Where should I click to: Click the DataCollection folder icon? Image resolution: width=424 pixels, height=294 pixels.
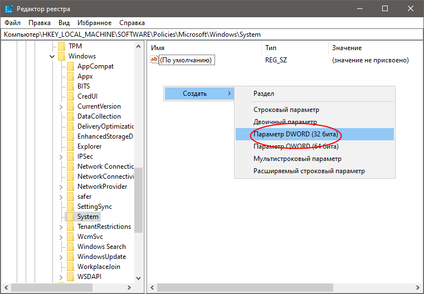70,116
